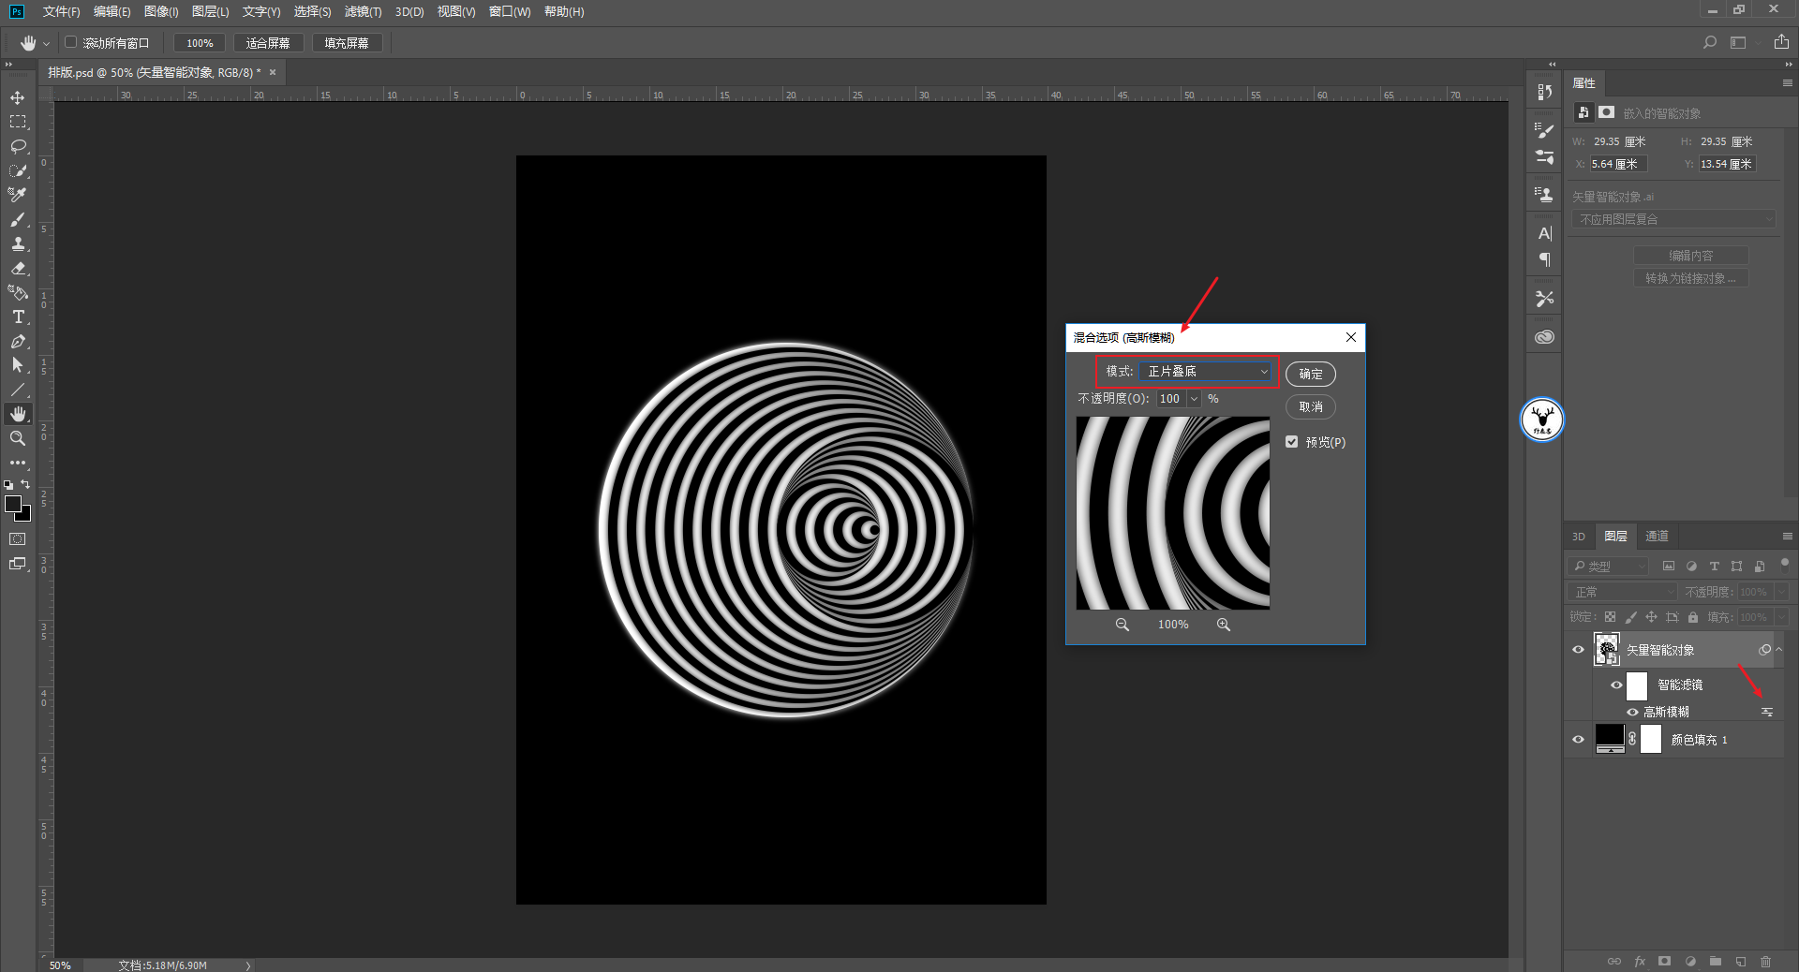Screen dimensions: 1799x972
Task: Open layer blend mode 正常 dropdown
Action: [x=1623, y=592]
